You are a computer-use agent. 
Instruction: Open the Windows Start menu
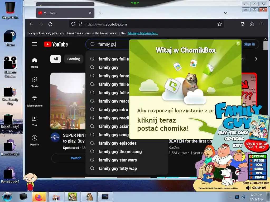(x=7, y=197)
